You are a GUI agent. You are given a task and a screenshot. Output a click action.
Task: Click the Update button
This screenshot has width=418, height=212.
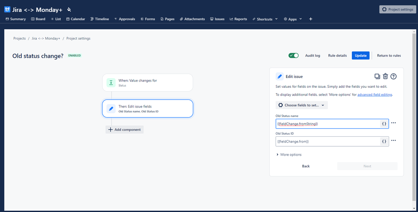(361, 55)
